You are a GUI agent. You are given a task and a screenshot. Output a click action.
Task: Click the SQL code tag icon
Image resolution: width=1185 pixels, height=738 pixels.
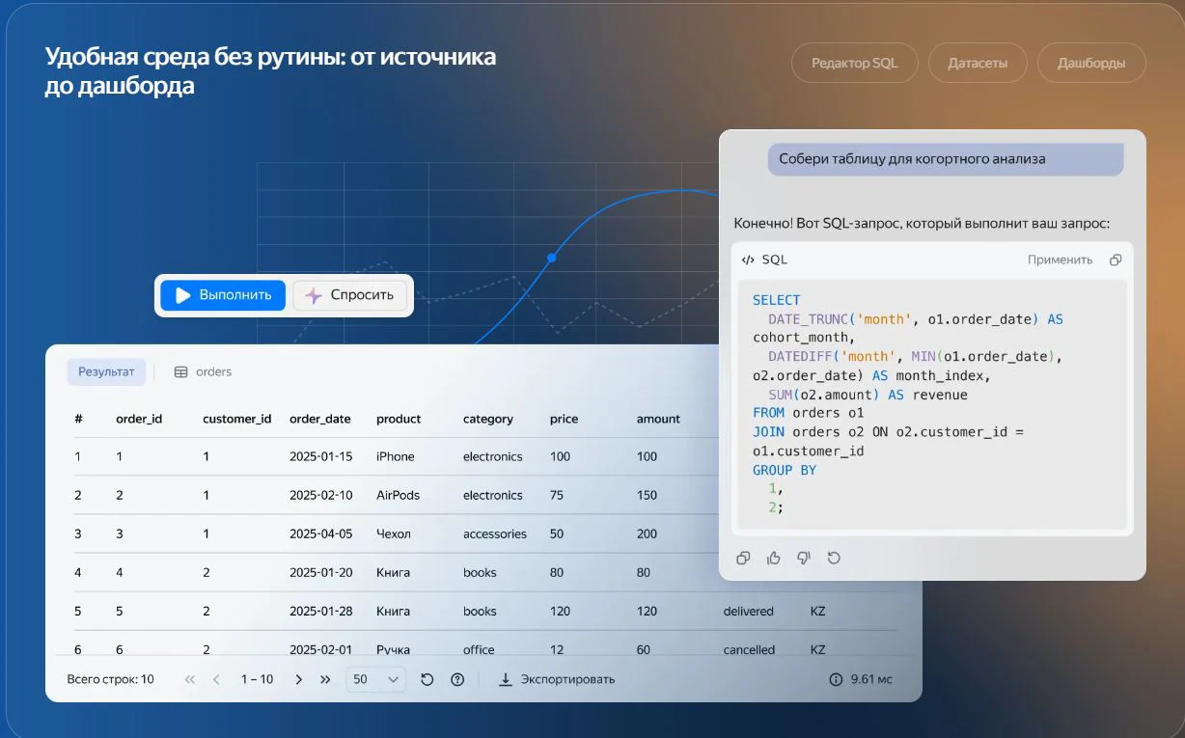[748, 260]
